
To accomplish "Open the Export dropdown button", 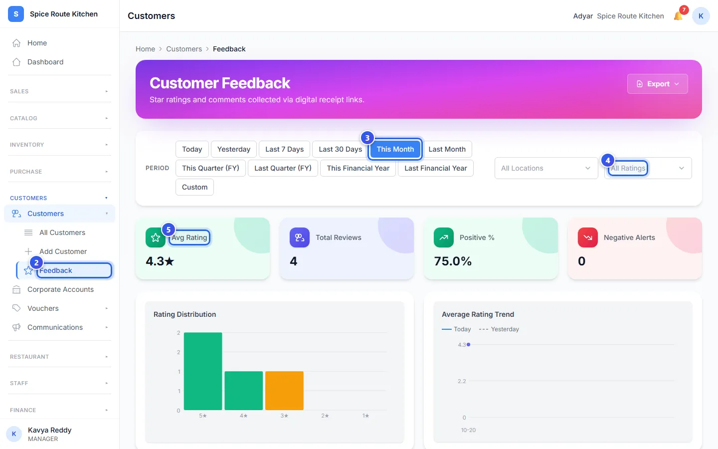I will coord(658,84).
